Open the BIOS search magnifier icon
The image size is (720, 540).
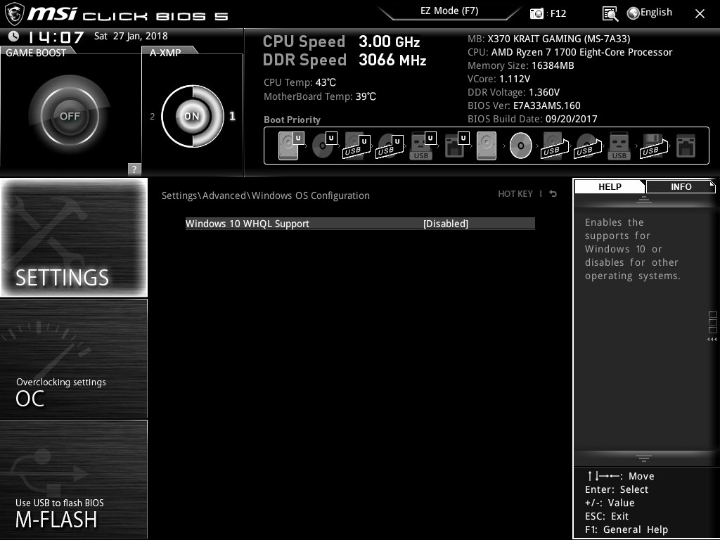point(610,14)
